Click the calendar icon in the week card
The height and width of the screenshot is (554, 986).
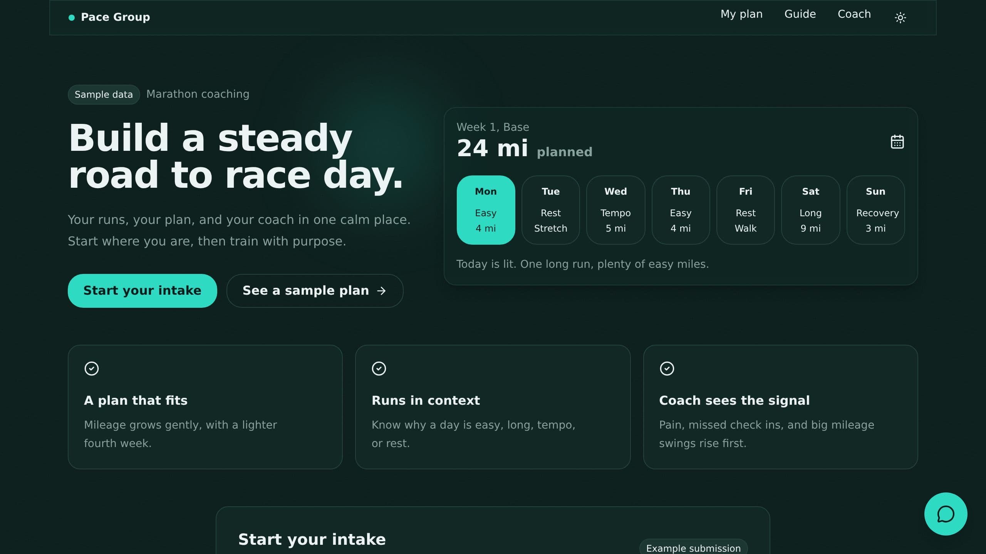pyautogui.click(x=897, y=142)
